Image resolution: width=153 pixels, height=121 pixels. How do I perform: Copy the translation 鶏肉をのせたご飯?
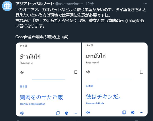pos(58,113)
